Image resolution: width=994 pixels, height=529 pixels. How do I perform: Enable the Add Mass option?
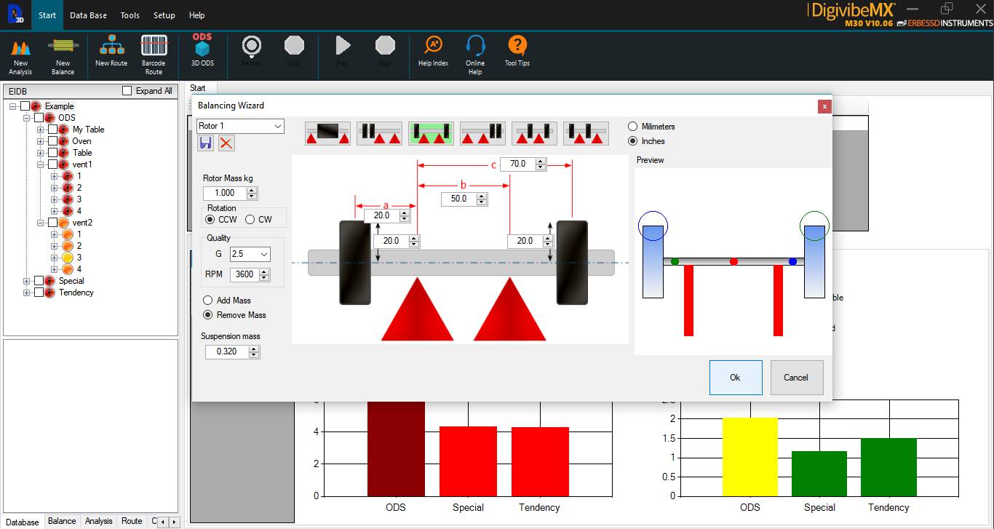(x=207, y=300)
